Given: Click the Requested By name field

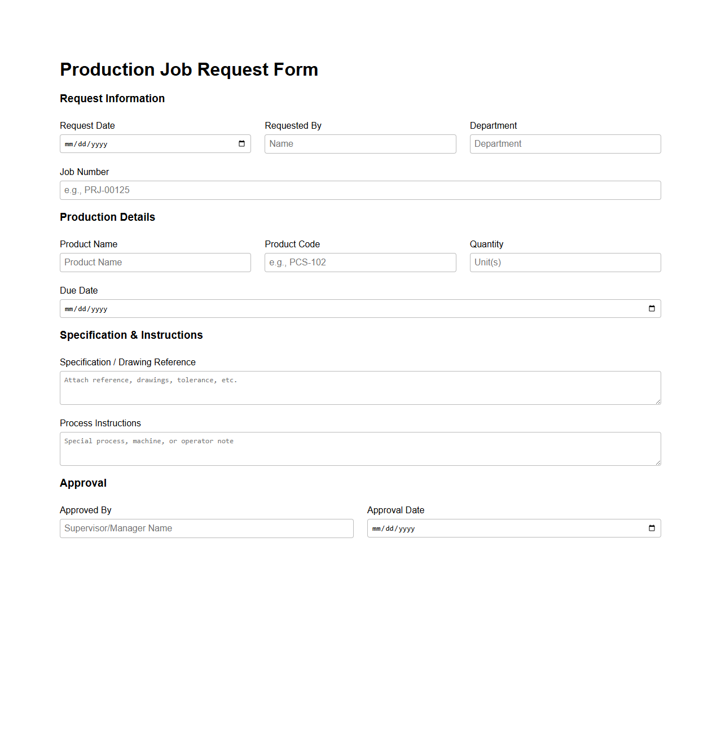Looking at the screenshot, I should coord(359,143).
